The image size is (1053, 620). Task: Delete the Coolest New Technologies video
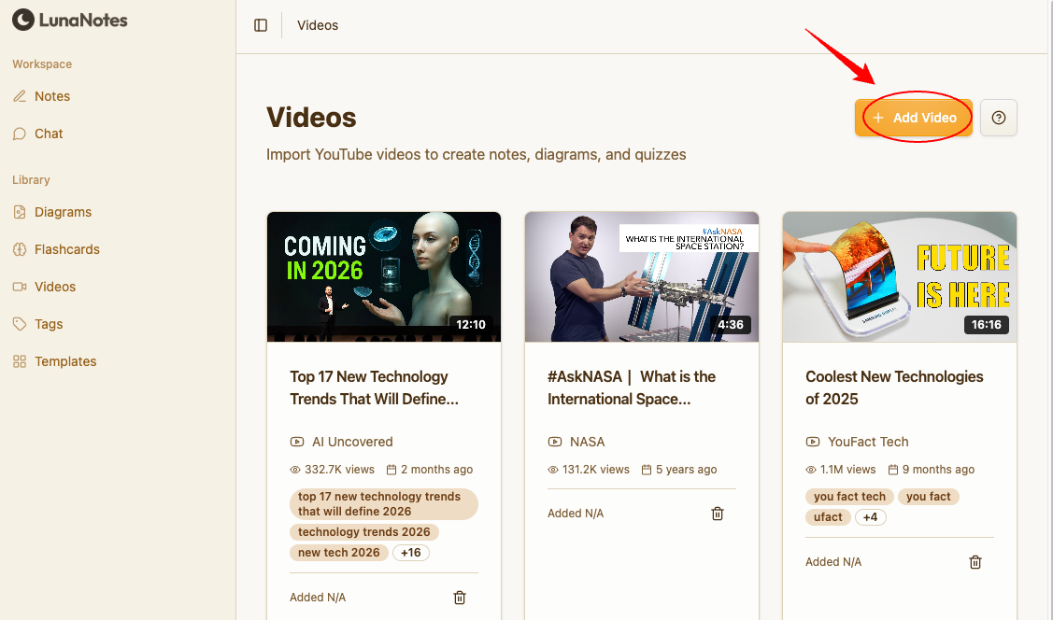coord(975,562)
